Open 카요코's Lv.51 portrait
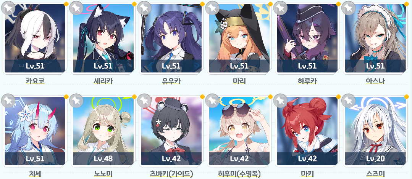 35,38
